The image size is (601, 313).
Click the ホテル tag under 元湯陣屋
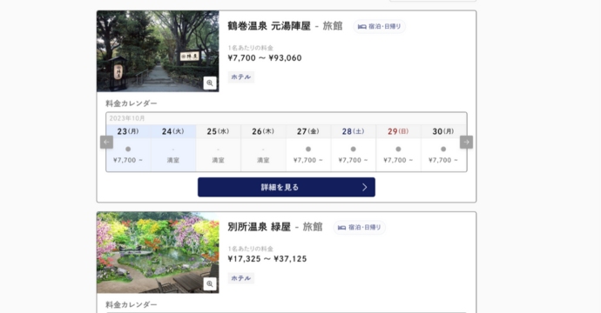241,77
